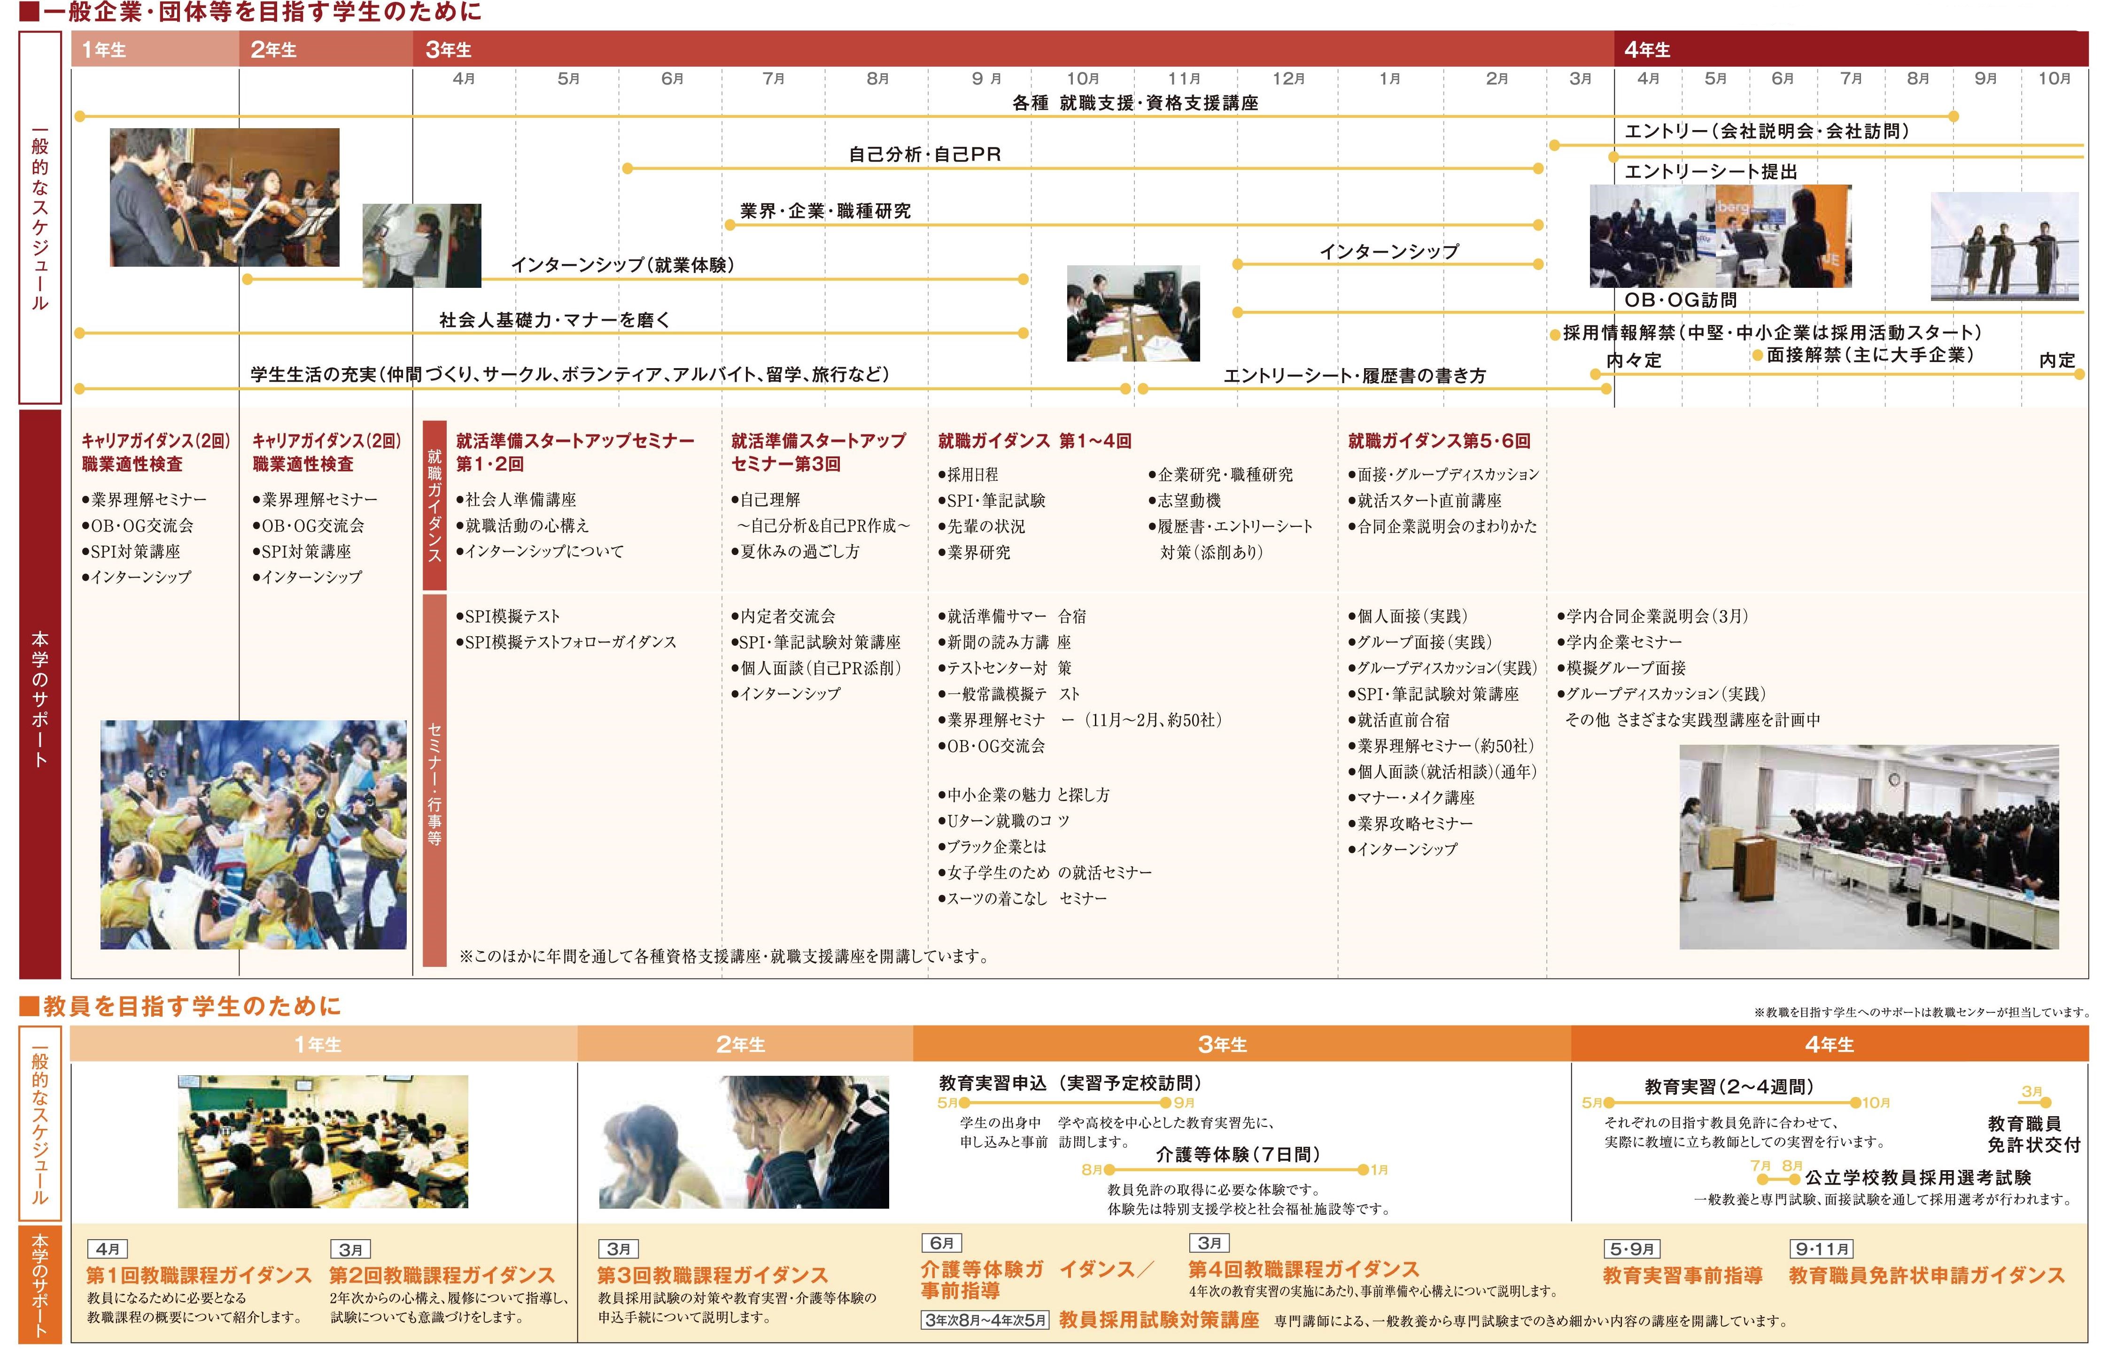The image size is (2117, 1358).
Task: Click the 面接解禁（主に大手企業） marker
Action: [x=1757, y=355]
